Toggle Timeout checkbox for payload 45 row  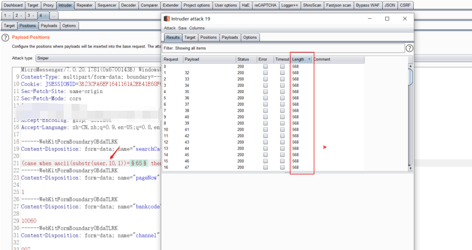pos(282,155)
